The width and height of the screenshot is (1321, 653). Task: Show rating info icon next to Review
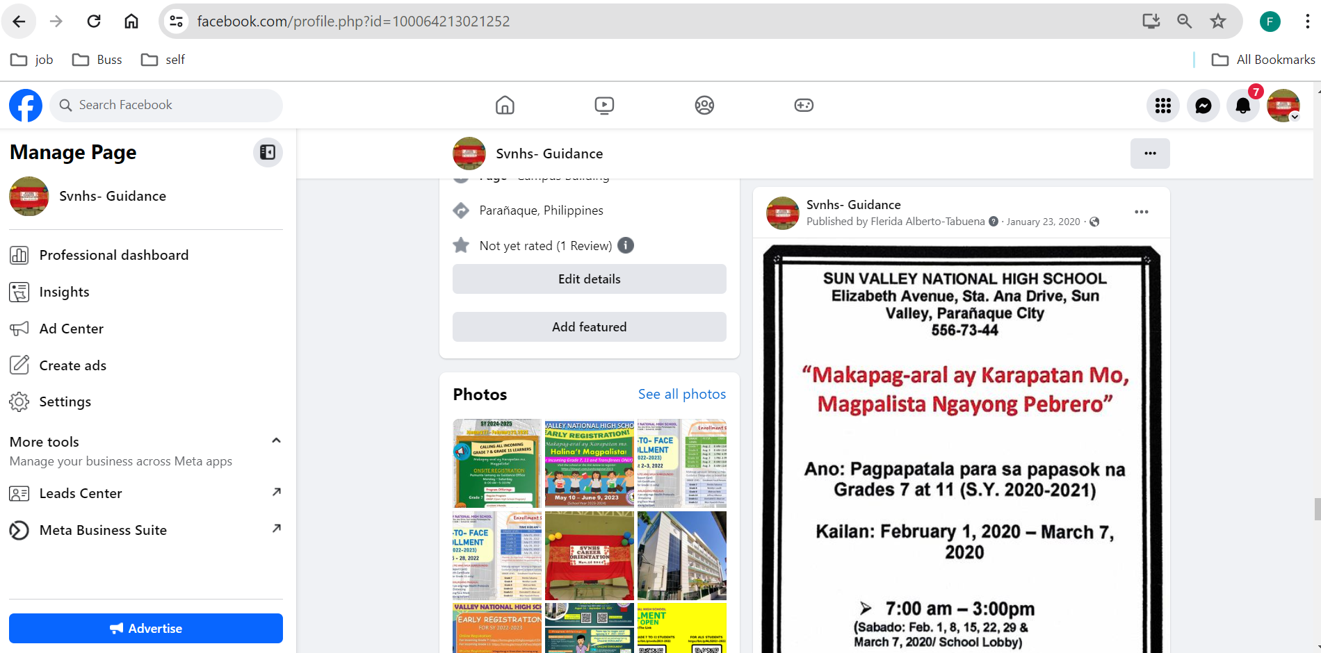point(626,245)
